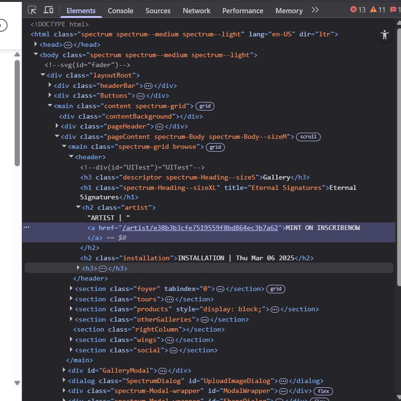
Task: Click the warnings count 11
Action: [377, 10]
